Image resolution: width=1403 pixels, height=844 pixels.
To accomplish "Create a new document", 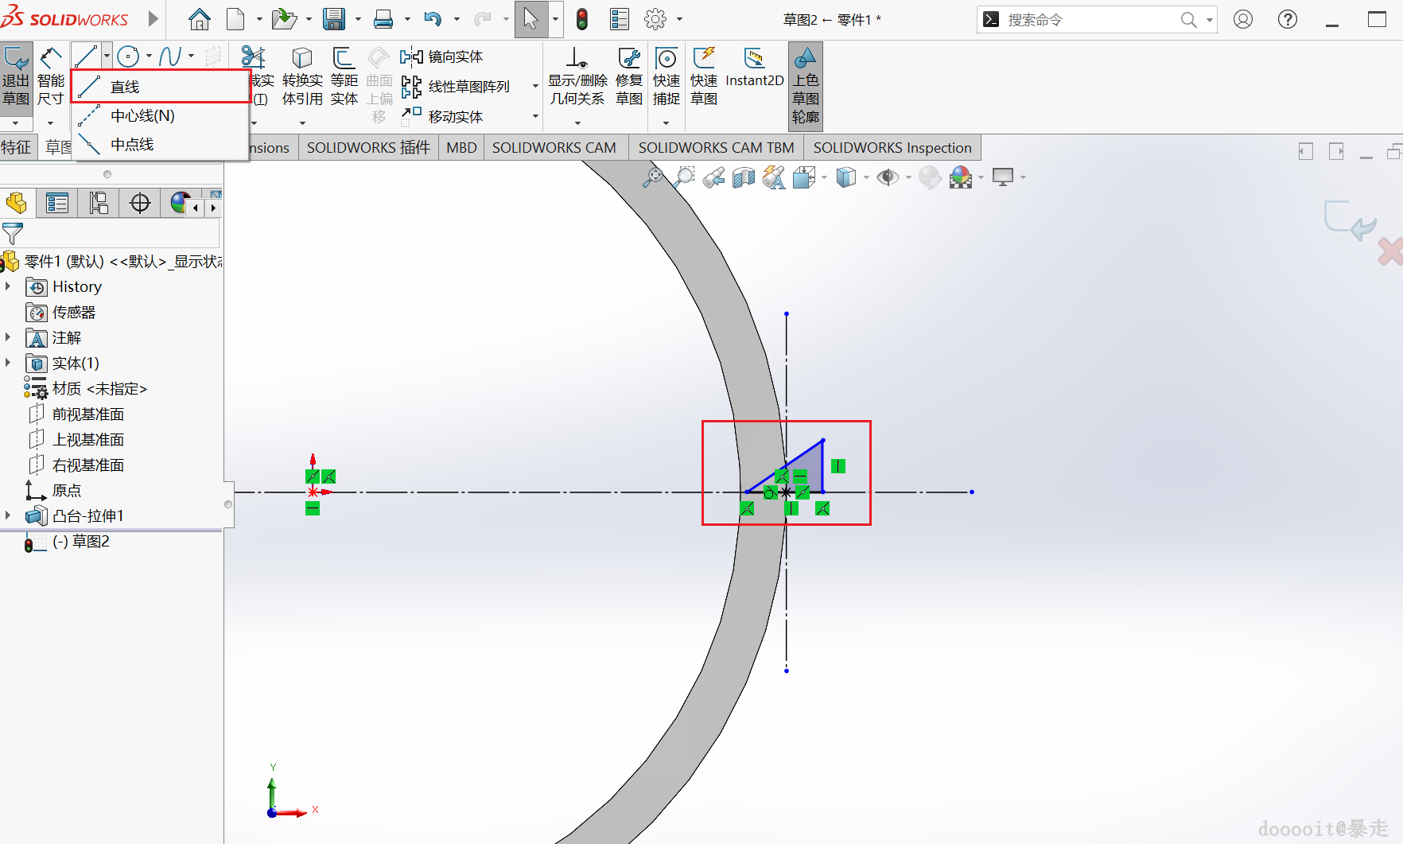I will tap(235, 19).
